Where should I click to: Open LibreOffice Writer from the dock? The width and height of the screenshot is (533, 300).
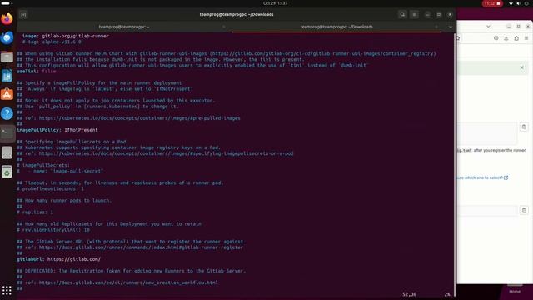click(7, 76)
